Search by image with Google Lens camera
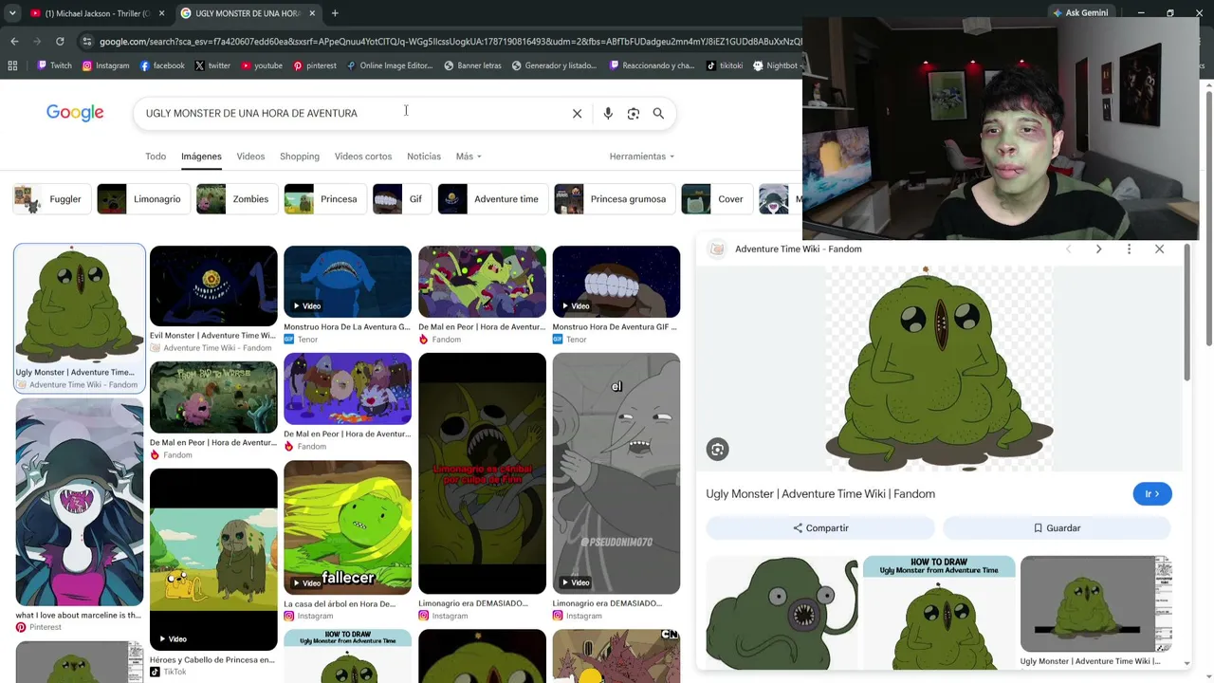The image size is (1214, 683). pyautogui.click(x=634, y=113)
